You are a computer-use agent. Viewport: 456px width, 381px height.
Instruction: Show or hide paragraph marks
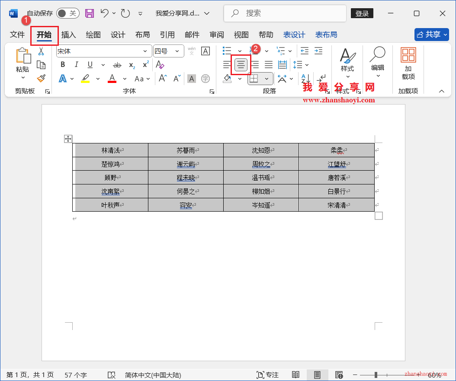point(321,79)
